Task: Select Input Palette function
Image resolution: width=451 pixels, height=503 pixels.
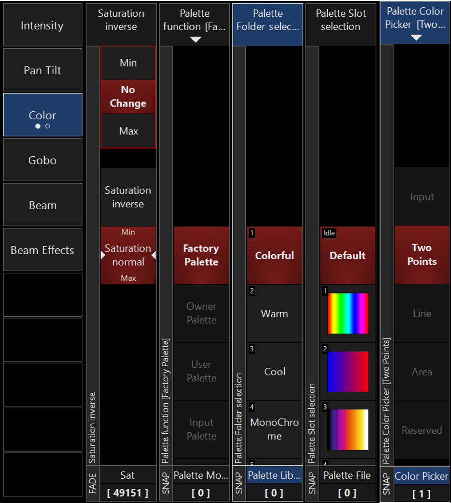Action: tap(201, 430)
